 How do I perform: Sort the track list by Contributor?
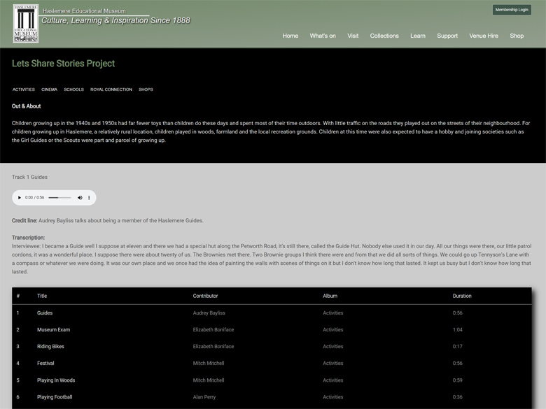point(205,296)
